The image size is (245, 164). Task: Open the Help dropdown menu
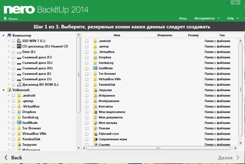click(233, 18)
